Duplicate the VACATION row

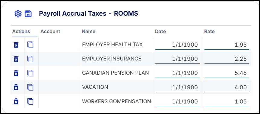[30, 87]
